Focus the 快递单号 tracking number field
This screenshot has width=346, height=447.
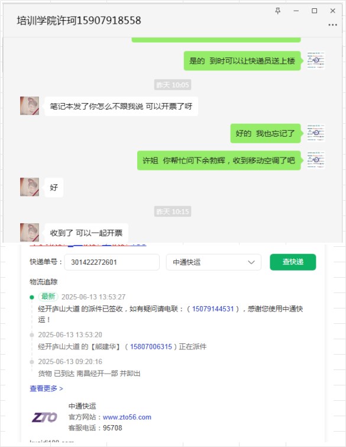pyautogui.click(x=112, y=262)
